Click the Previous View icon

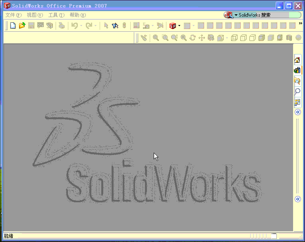click(x=144, y=38)
